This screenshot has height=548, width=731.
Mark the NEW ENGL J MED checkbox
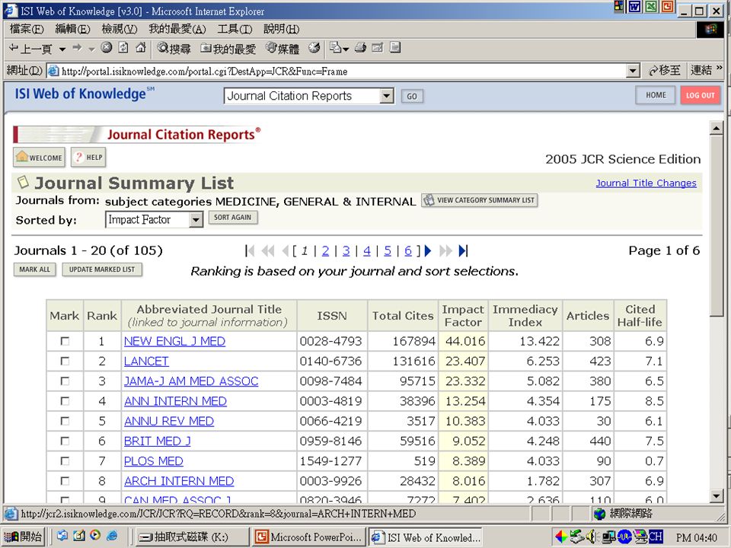pyautogui.click(x=65, y=341)
